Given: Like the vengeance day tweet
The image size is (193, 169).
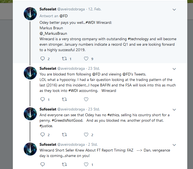Looking at the screenshot, I should point(86,164).
